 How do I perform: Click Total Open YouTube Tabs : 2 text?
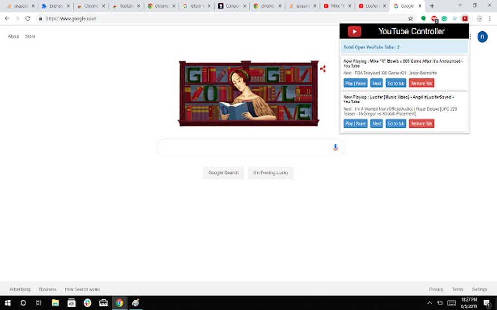(371, 47)
